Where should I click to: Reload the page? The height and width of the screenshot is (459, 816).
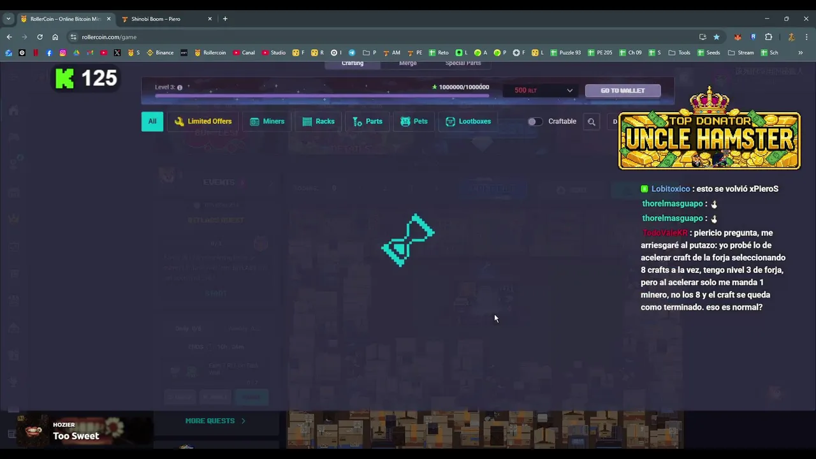point(40,37)
